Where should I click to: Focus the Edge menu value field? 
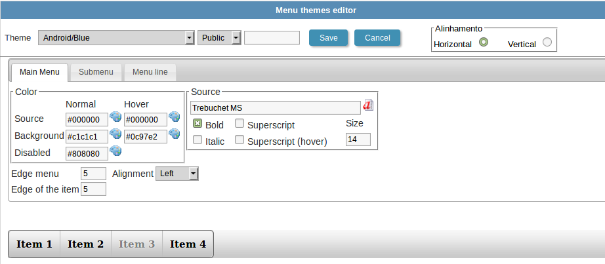tap(93, 174)
